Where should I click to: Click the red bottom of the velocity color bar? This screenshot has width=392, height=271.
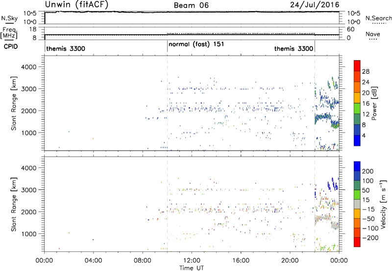pos(357,243)
